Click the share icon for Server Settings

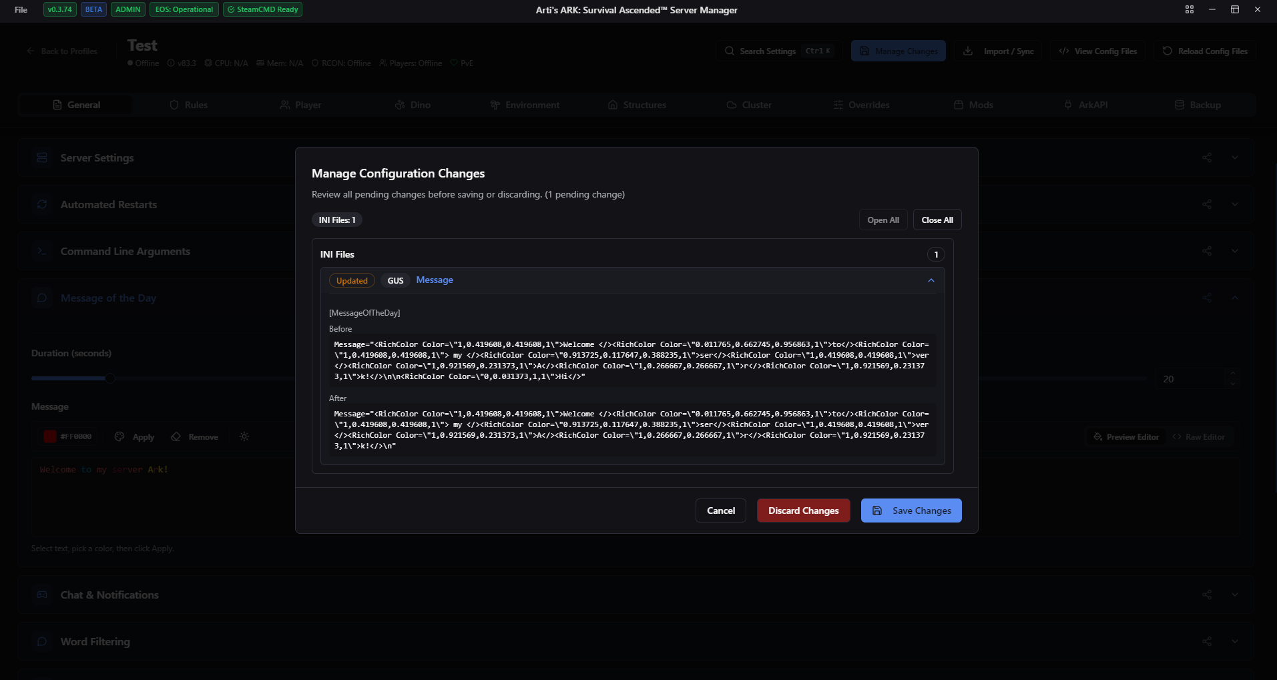1207,158
